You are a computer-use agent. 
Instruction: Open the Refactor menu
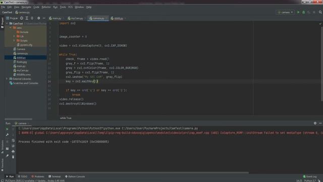point(46,7)
